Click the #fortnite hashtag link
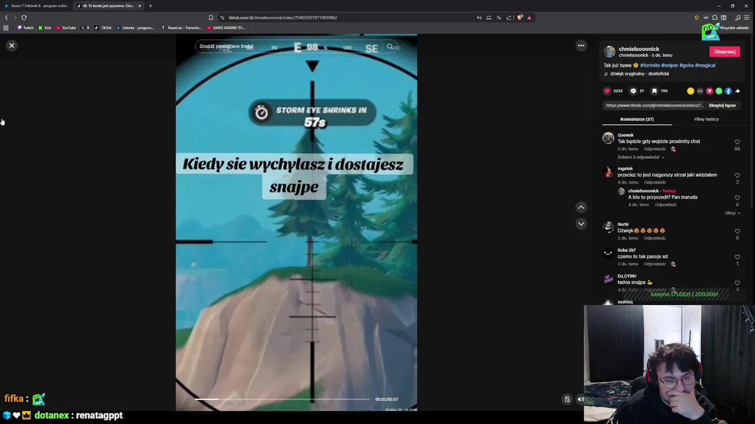 [x=649, y=65]
